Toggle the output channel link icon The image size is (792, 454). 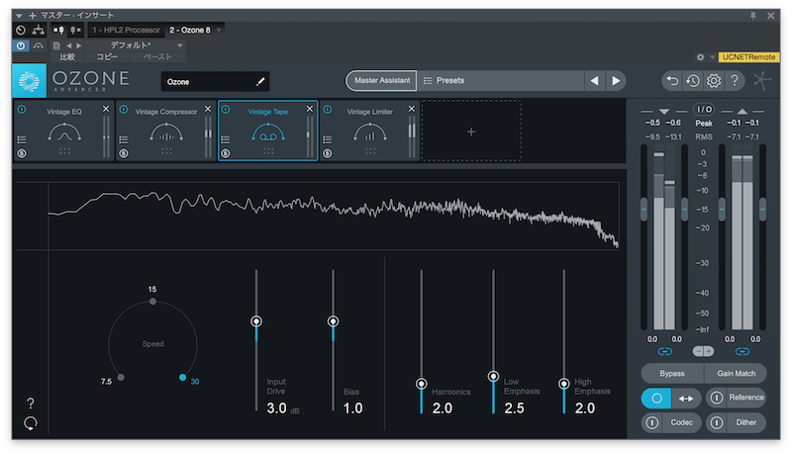pyautogui.click(x=742, y=351)
